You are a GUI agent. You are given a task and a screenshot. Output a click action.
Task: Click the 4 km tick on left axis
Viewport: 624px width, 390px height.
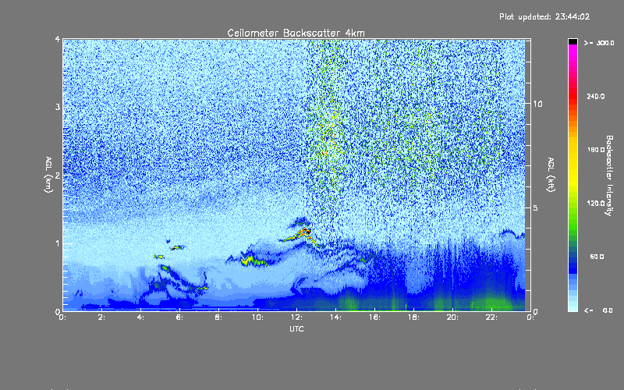pos(58,40)
